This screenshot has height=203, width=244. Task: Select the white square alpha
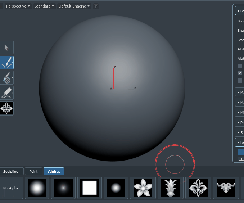pos(90,188)
